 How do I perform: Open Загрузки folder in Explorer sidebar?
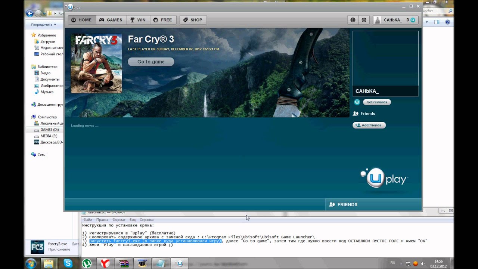[x=45, y=41]
